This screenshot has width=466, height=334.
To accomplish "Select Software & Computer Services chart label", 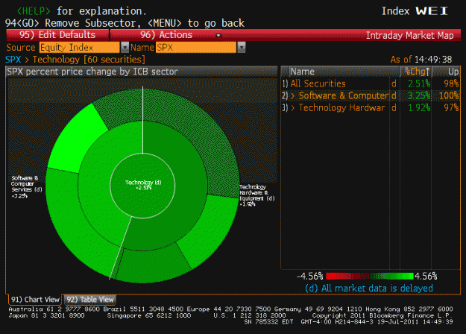I will [x=26, y=186].
